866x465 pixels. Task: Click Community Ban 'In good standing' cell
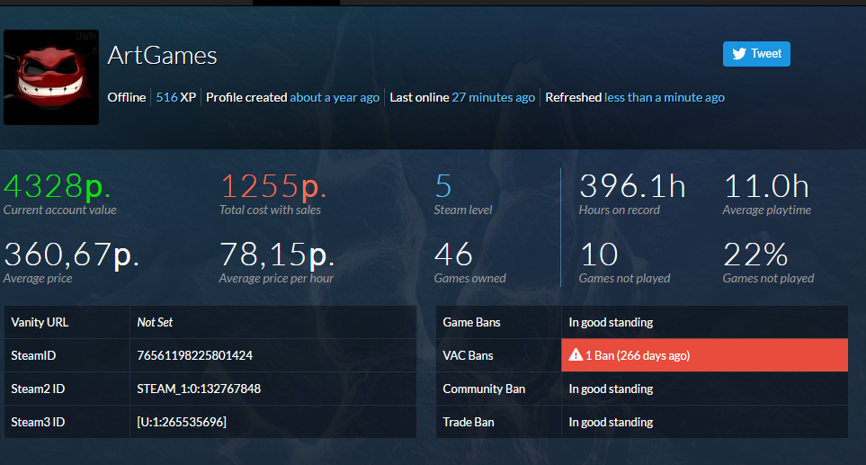(704, 389)
